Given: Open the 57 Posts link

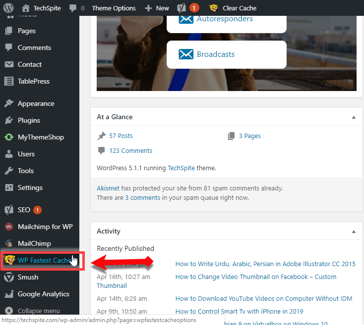Looking at the screenshot, I should click(121, 136).
